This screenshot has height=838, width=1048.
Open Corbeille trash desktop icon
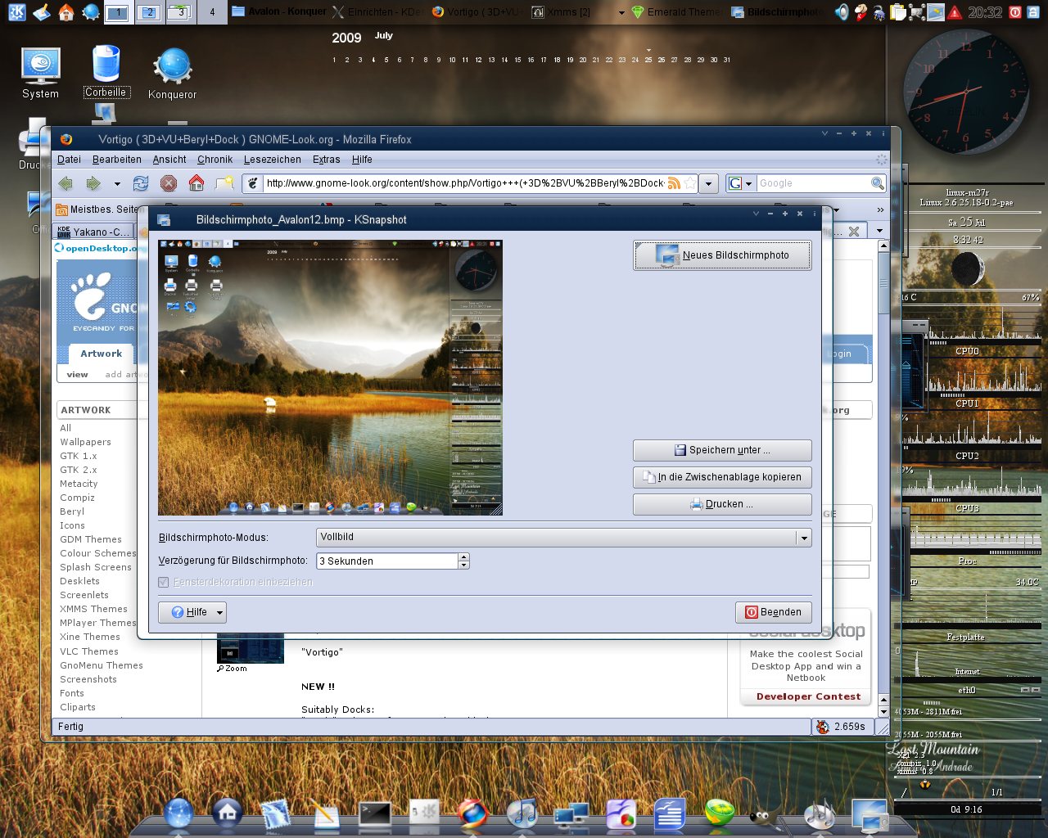(x=106, y=72)
